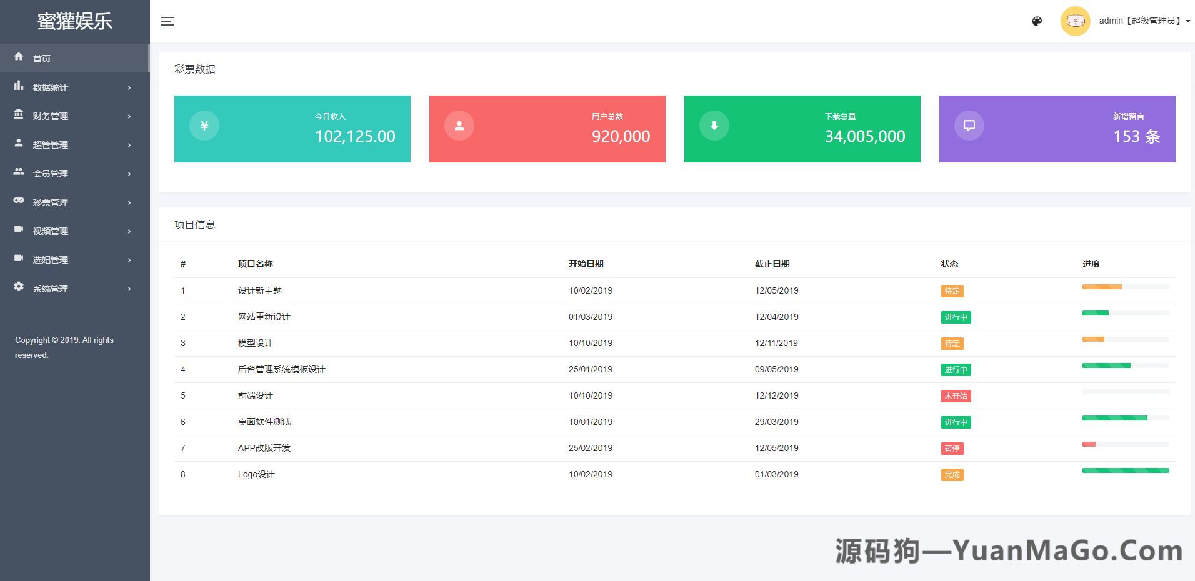The image size is (1195, 581).
Task: Expand the 视频管理 chevron arrow
Action: coord(129,232)
